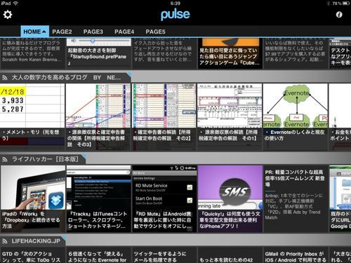This screenshot has height=263, width=351.
Task: Switch to the PAGE5 tab
Action: tap(155, 32)
